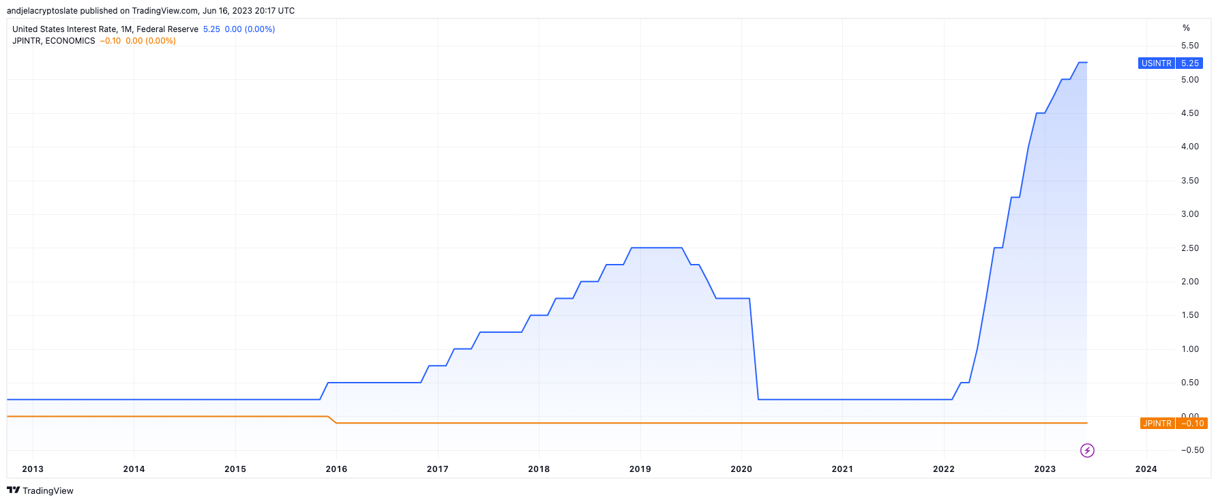1218x502 pixels.
Task: Click the publication info text at top
Action: [x=151, y=11]
